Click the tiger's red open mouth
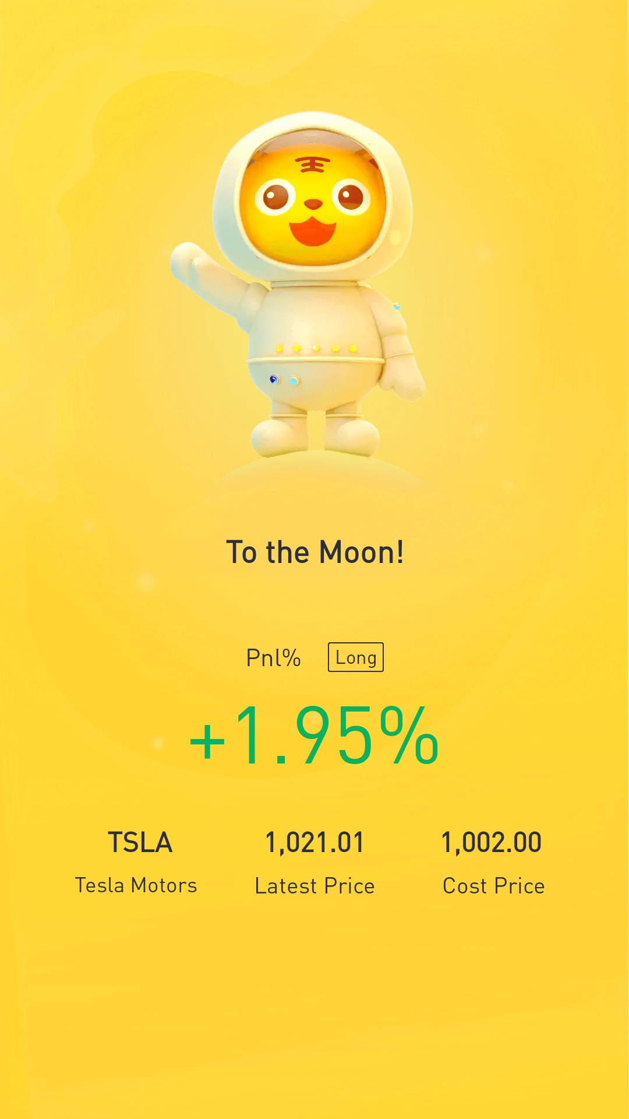Image resolution: width=629 pixels, height=1119 pixels. click(x=313, y=231)
